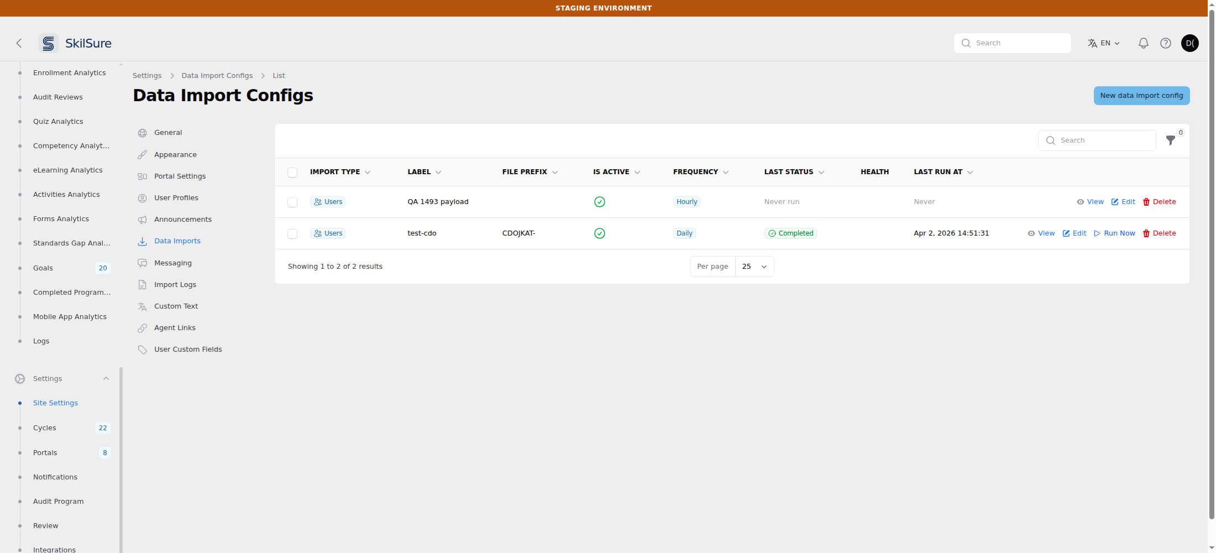Image resolution: width=1216 pixels, height=553 pixels.
Task: Sort by the Last Run At column
Action: click(943, 172)
